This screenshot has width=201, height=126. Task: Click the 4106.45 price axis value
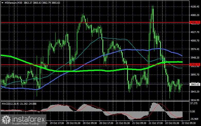coord(195,7)
